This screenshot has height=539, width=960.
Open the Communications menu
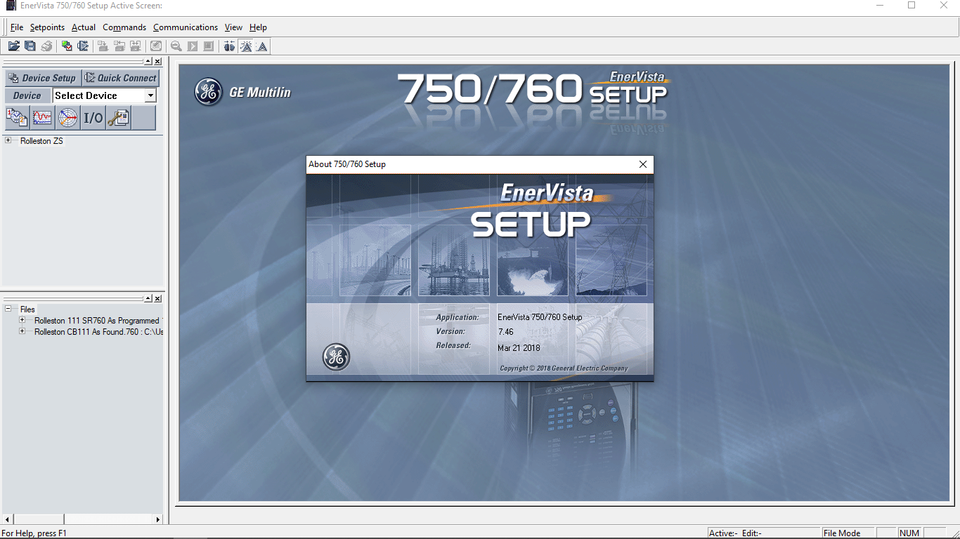click(185, 27)
